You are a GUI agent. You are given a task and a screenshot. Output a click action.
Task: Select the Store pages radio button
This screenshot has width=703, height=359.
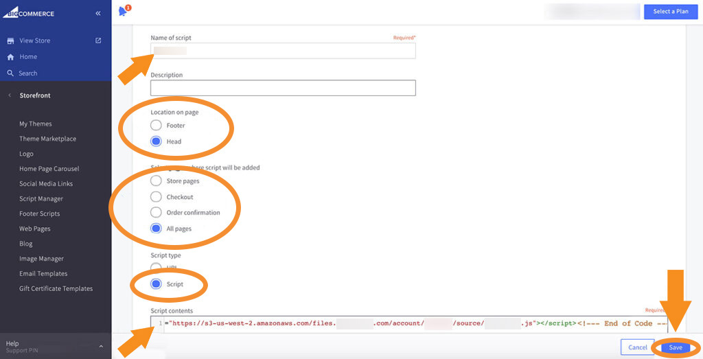pos(156,181)
